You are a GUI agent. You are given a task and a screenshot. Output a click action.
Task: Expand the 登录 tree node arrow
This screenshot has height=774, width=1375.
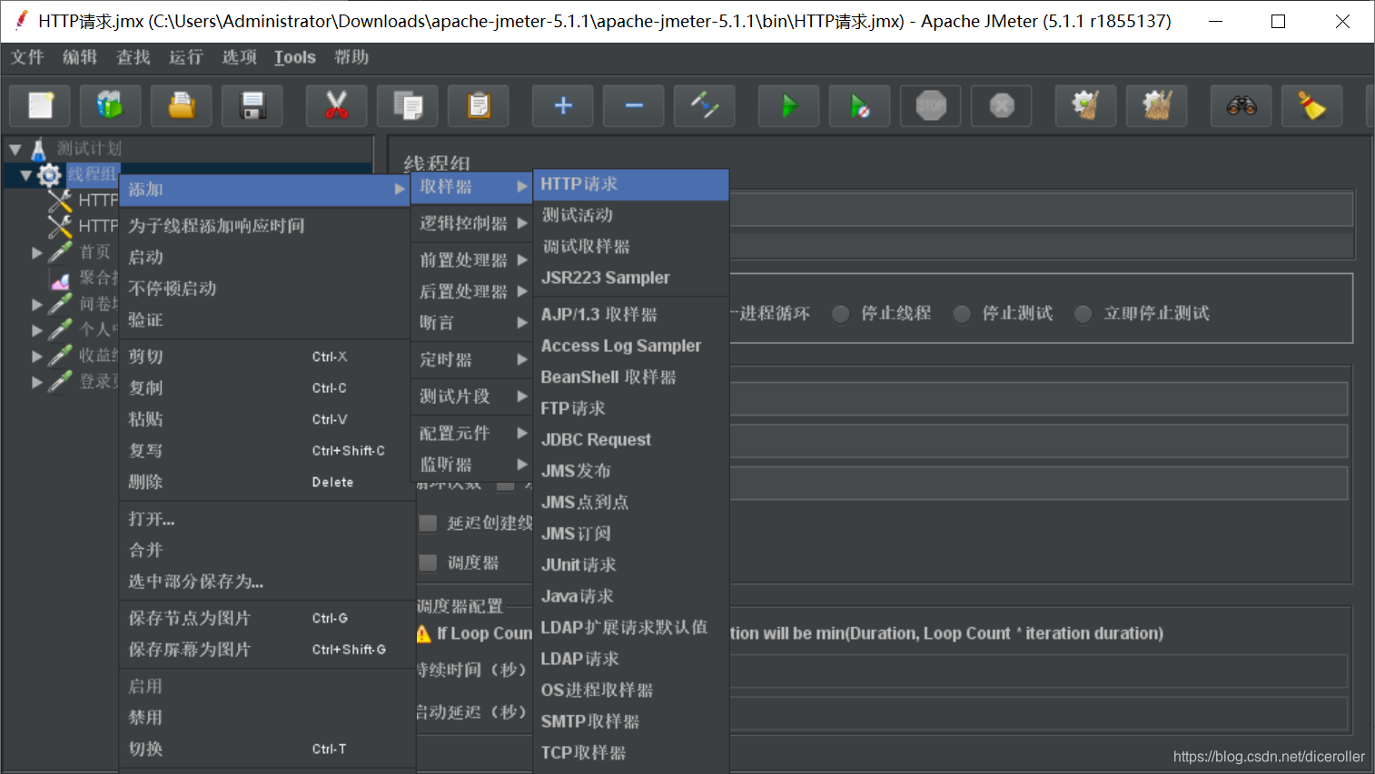pos(37,382)
